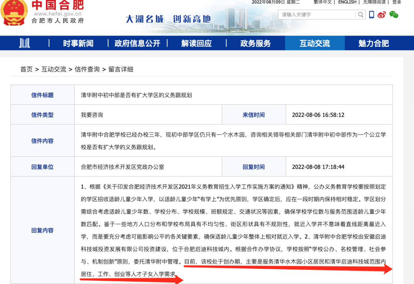Click the national emblem logo
The height and width of the screenshot is (284, 414).
(x=14, y=12)
